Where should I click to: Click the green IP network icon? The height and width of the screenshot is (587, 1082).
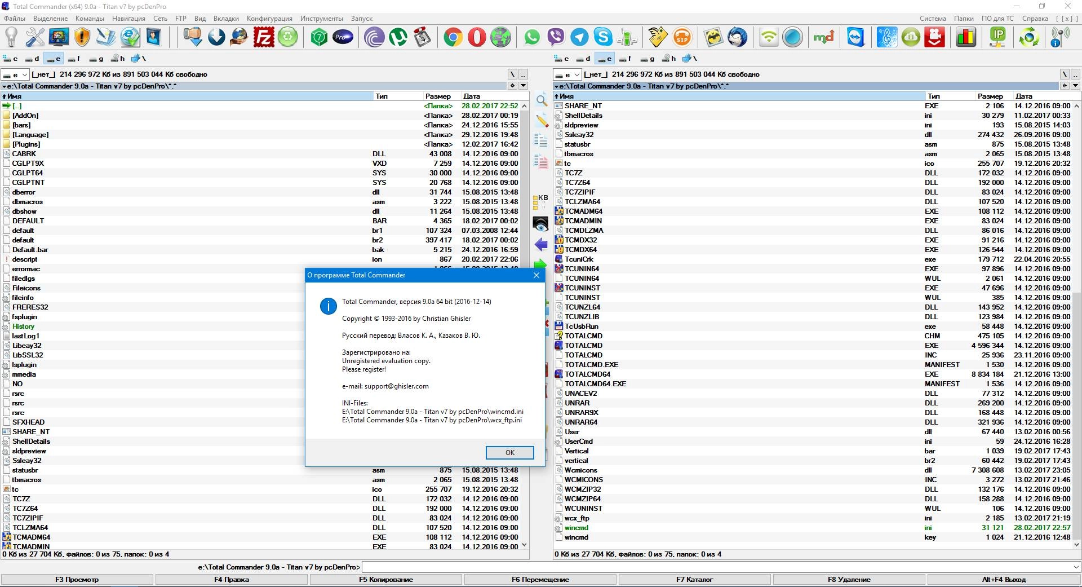pos(998,38)
